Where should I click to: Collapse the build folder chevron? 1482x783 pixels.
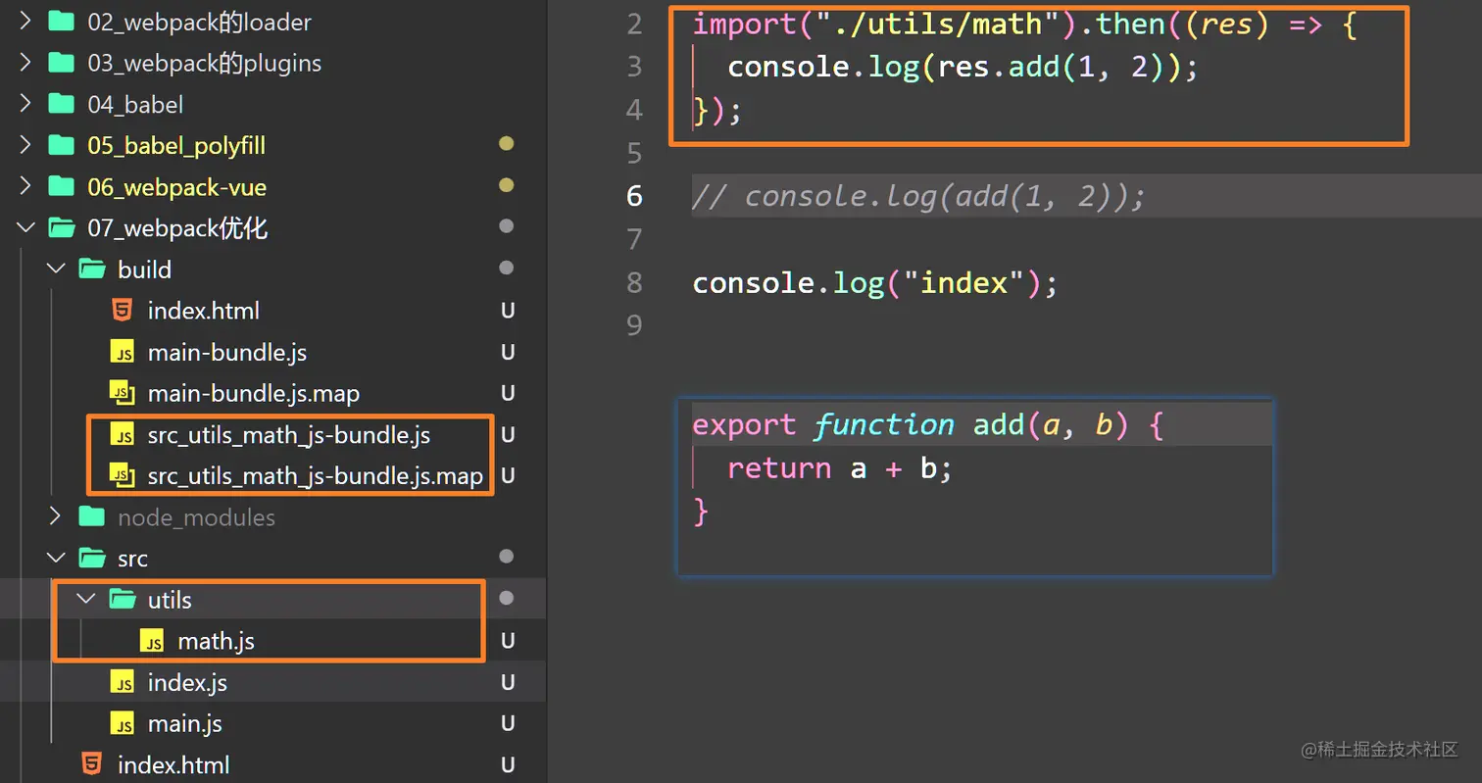56,269
